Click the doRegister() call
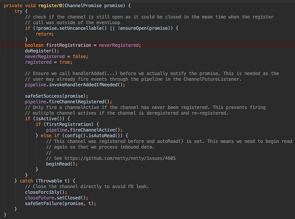This screenshot has height=219, width=295. pos(42,51)
